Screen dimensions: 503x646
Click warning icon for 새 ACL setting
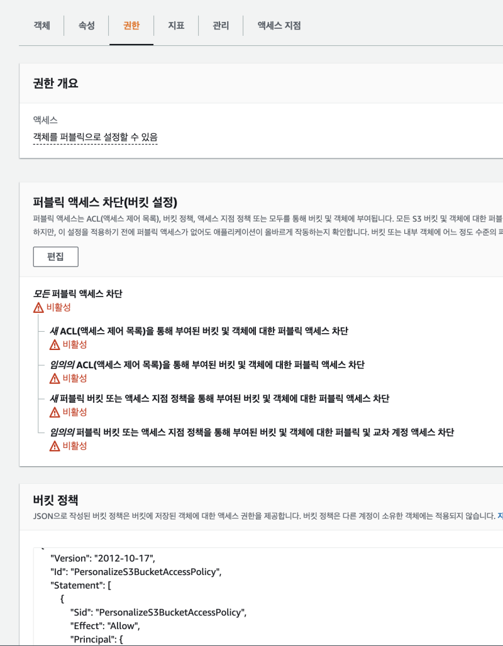[x=55, y=345]
